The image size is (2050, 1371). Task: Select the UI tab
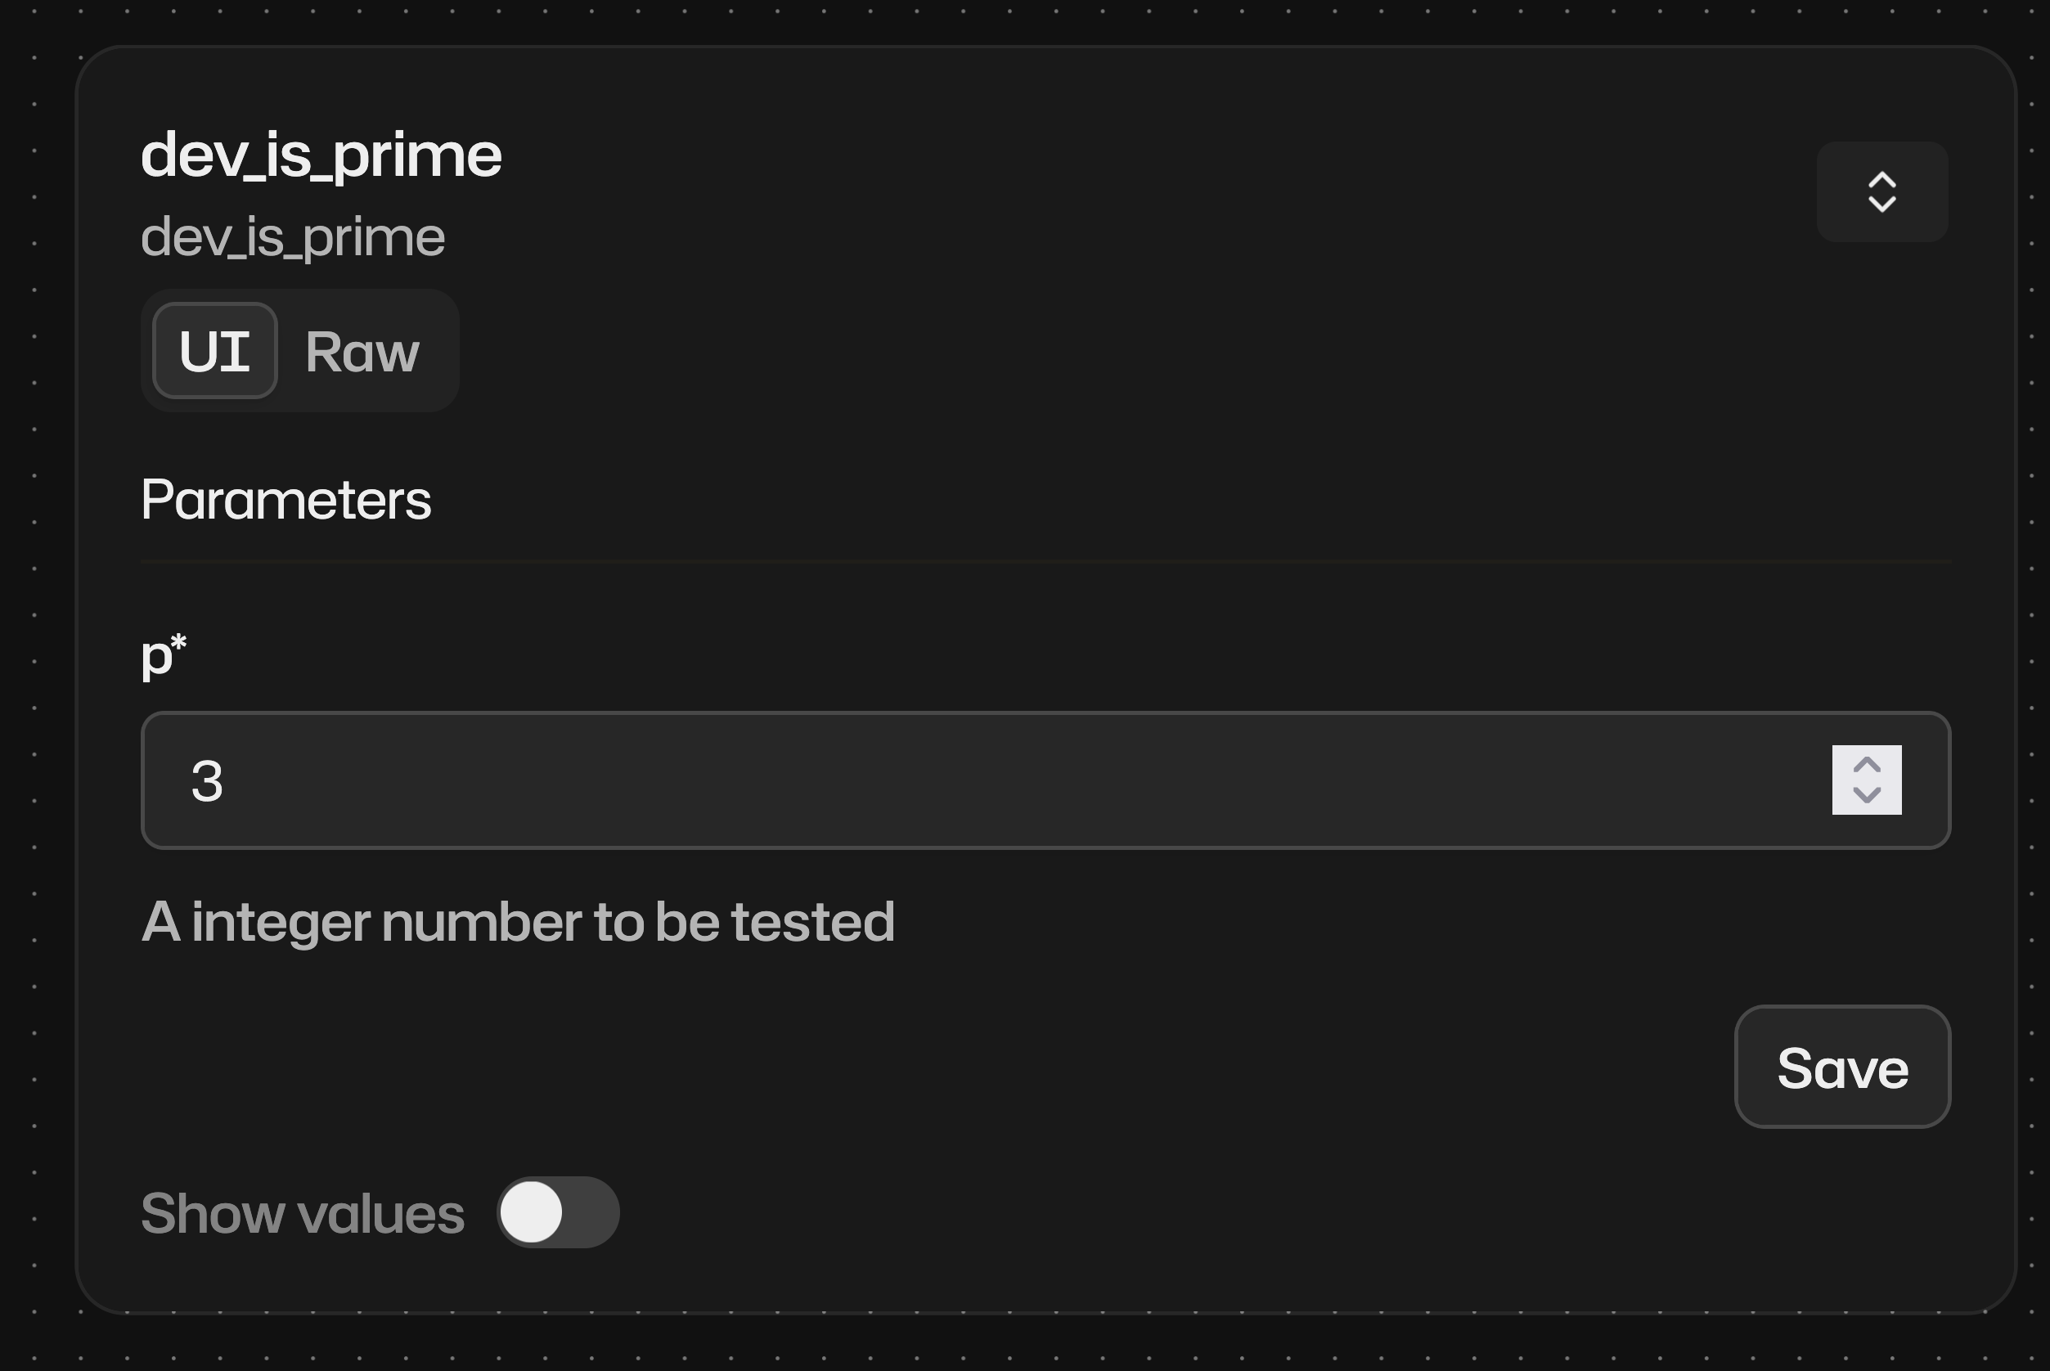[214, 351]
